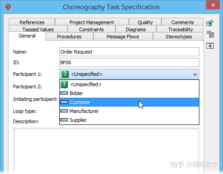This screenshot has width=223, height=174.
Task: Open the Procedures tab
Action: click(69, 37)
